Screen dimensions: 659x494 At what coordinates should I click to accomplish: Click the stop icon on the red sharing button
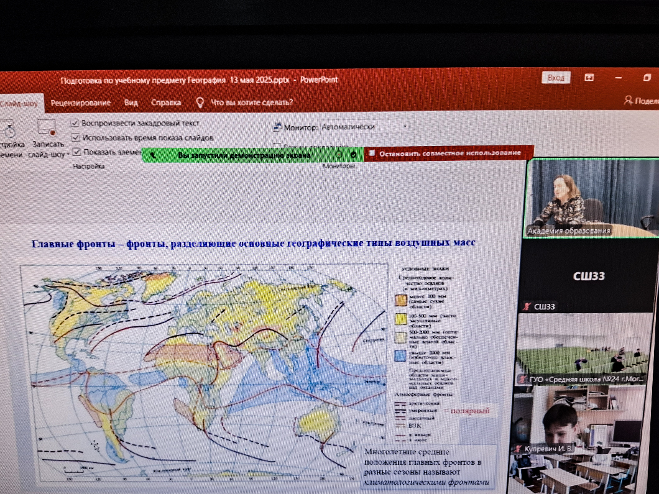click(372, 153)
